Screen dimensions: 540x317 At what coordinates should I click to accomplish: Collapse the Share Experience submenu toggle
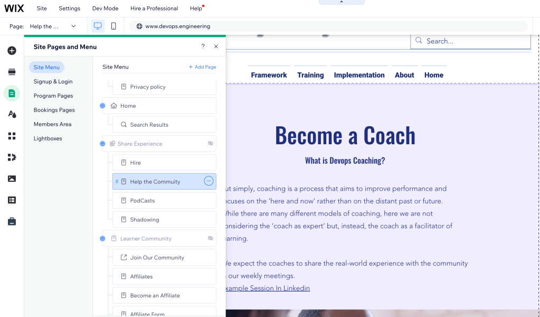point(102,144)
